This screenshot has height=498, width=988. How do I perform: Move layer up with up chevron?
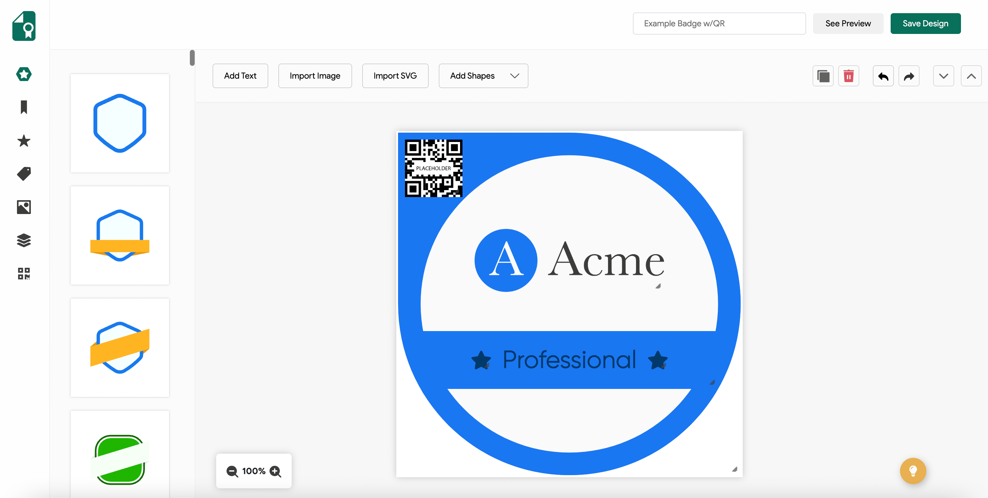(x=971, y=76)
